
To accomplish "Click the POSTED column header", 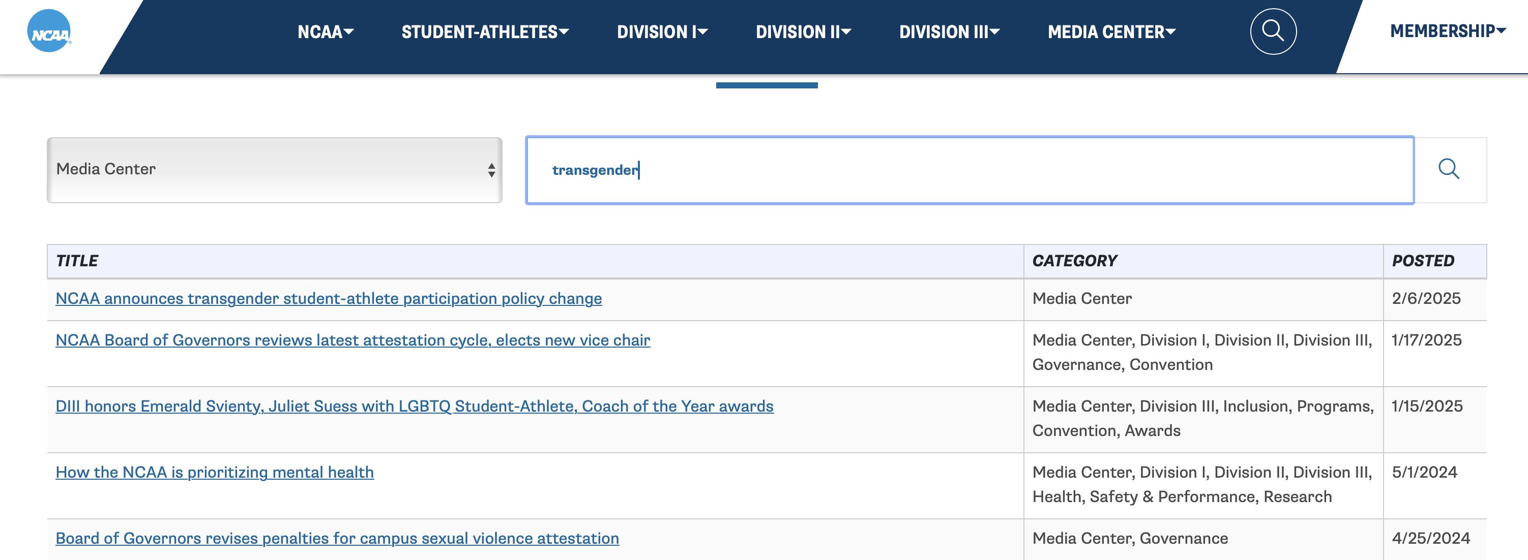I will (x=1422, y=261).
